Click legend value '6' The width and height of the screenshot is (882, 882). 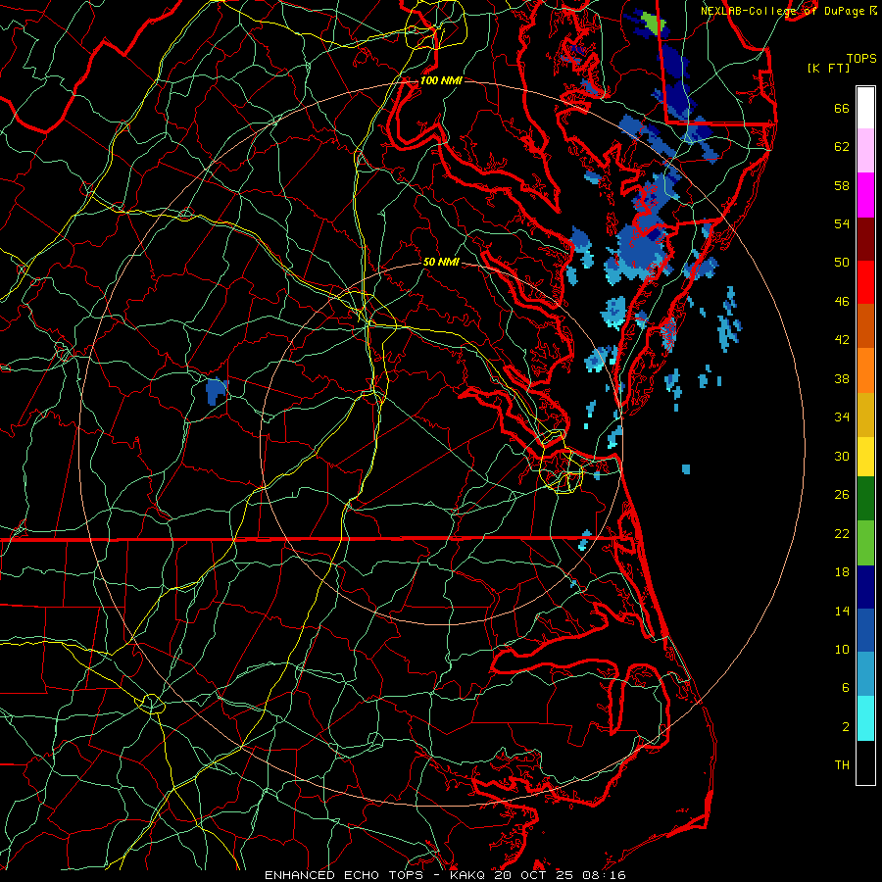coord(846,688)
